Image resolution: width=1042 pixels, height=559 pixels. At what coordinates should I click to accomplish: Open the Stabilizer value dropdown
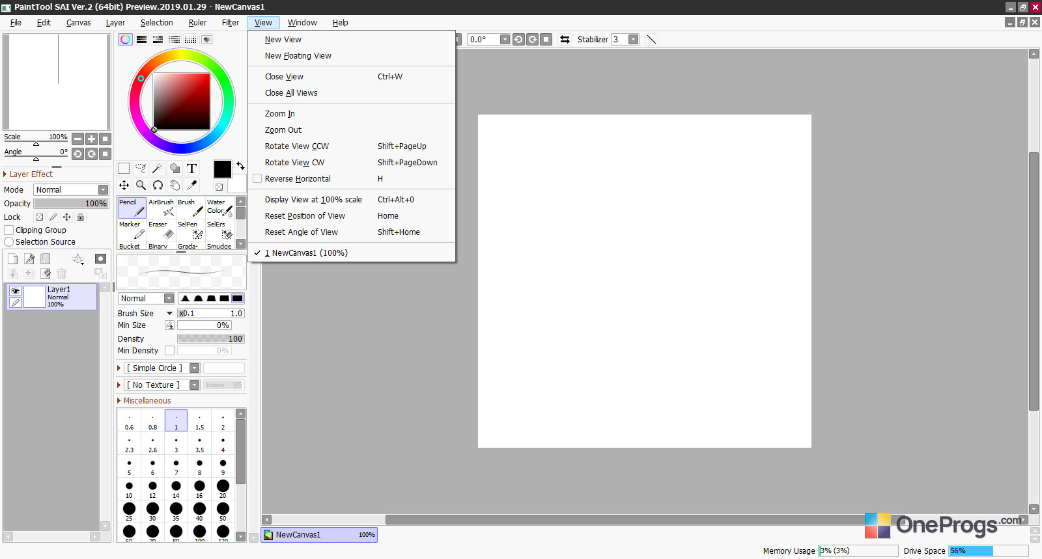(x=633, y=40)
